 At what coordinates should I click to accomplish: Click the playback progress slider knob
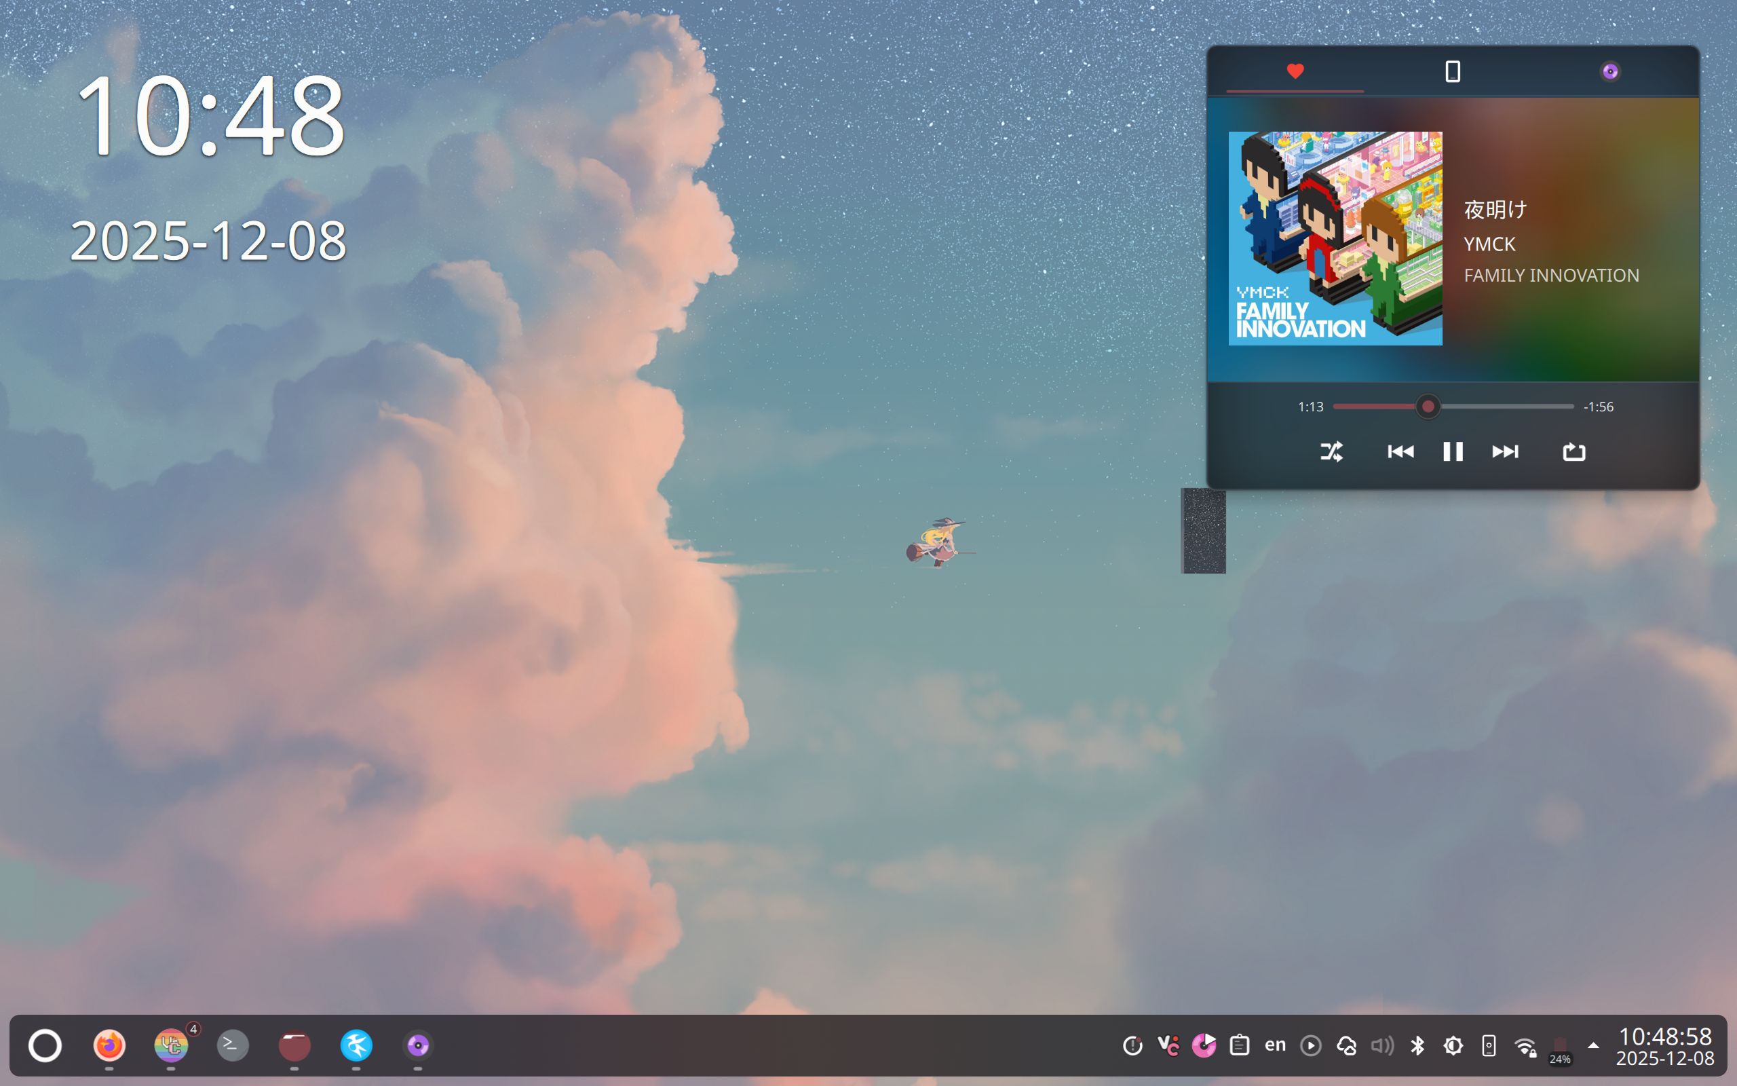1428,407
